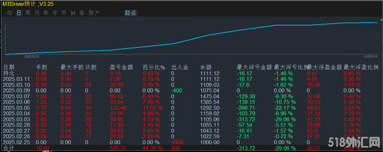The image size is (383, 152).
Task: Click the 盈亏金额 column header
Action: (x=122, y=68)
